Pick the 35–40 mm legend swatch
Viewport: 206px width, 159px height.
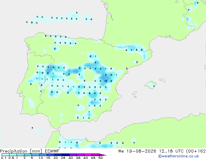coord(80,155)
